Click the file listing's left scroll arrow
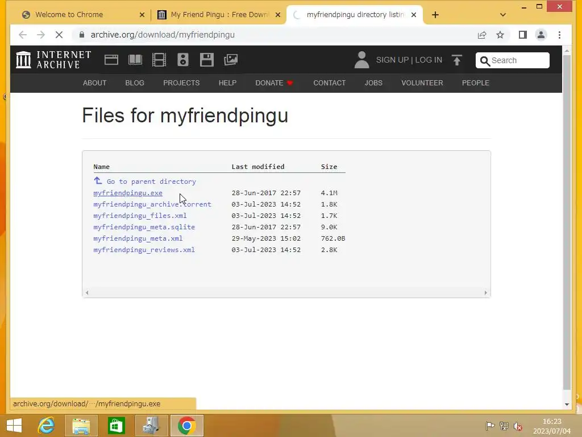582x437 pixels. [x=87, y=293]
